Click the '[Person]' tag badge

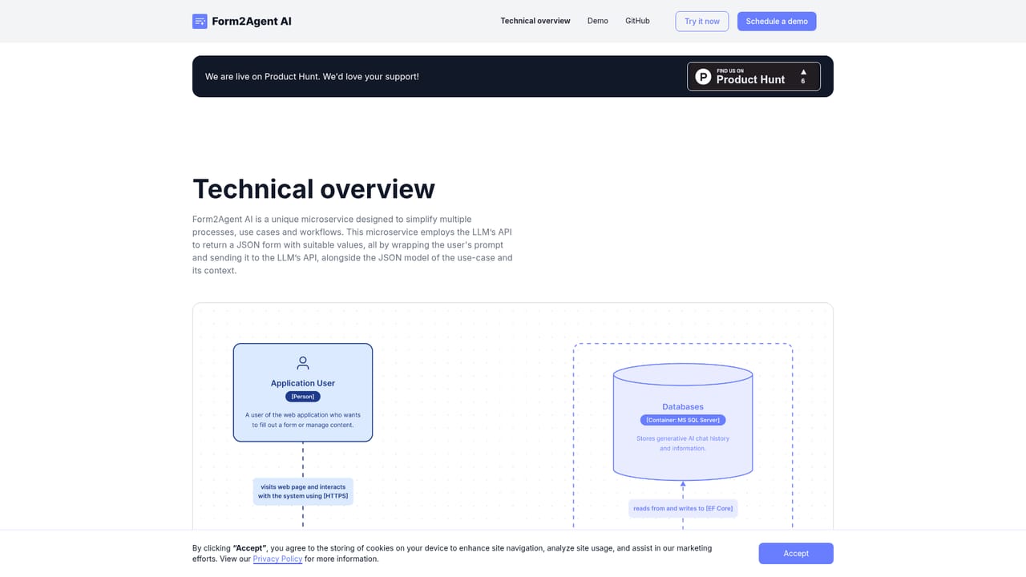click(303, 397)
